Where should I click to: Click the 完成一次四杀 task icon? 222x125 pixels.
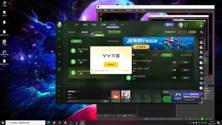[x=73, y=61]
